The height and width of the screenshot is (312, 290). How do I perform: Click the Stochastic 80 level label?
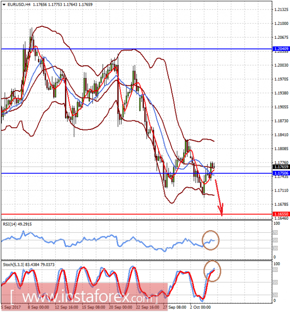[x=275, y=270]
